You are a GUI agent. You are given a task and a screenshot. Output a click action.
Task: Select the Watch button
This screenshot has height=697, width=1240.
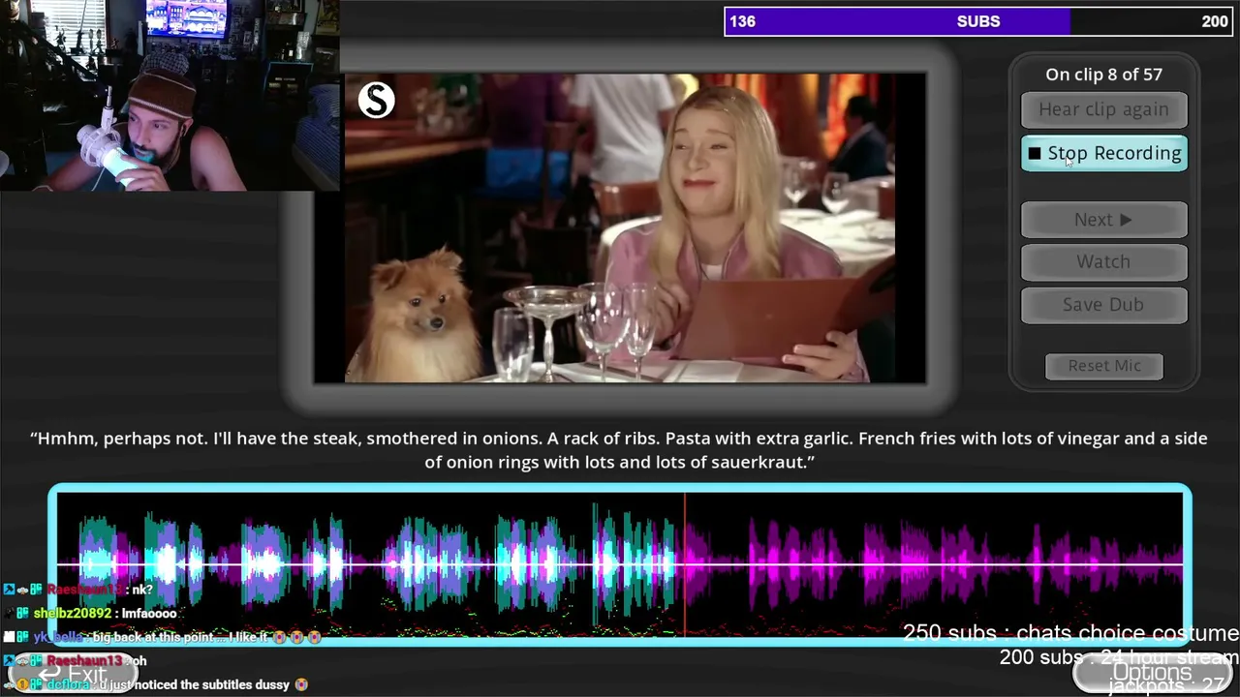(1103, 261)
